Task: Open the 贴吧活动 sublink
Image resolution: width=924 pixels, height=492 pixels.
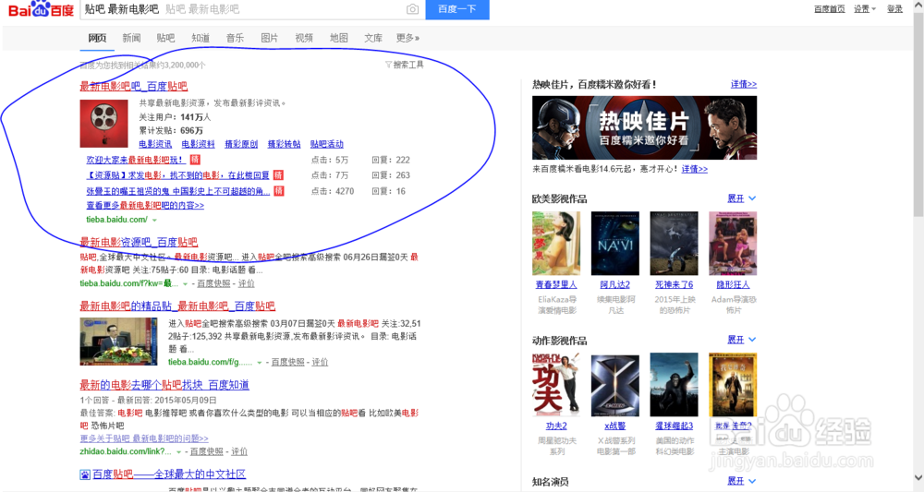Action: 327,144
